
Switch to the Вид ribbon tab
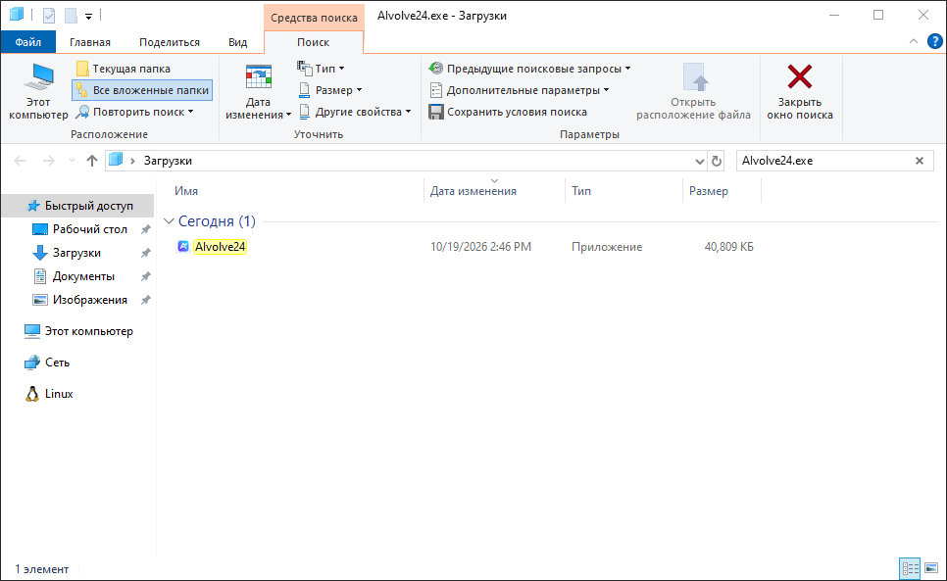pos(238,42)
